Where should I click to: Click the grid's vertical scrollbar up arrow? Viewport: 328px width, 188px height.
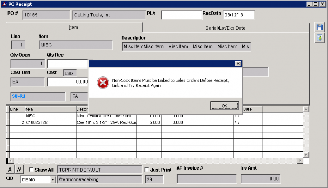tap(306, 109)
